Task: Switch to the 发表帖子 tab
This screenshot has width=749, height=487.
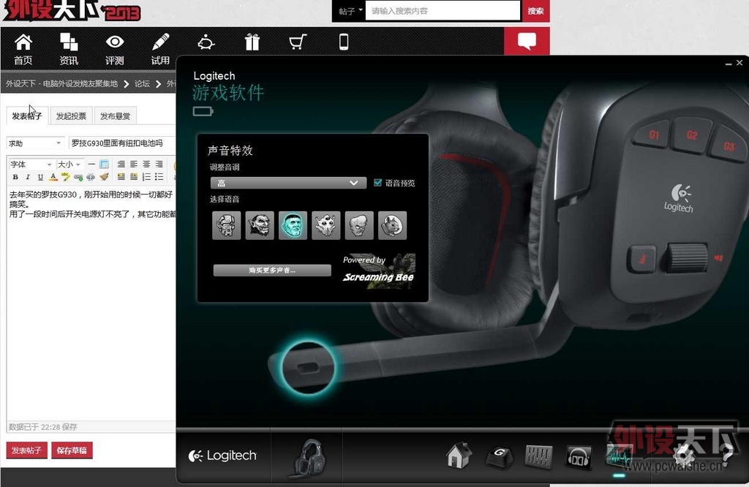Action: pos(27,116)
